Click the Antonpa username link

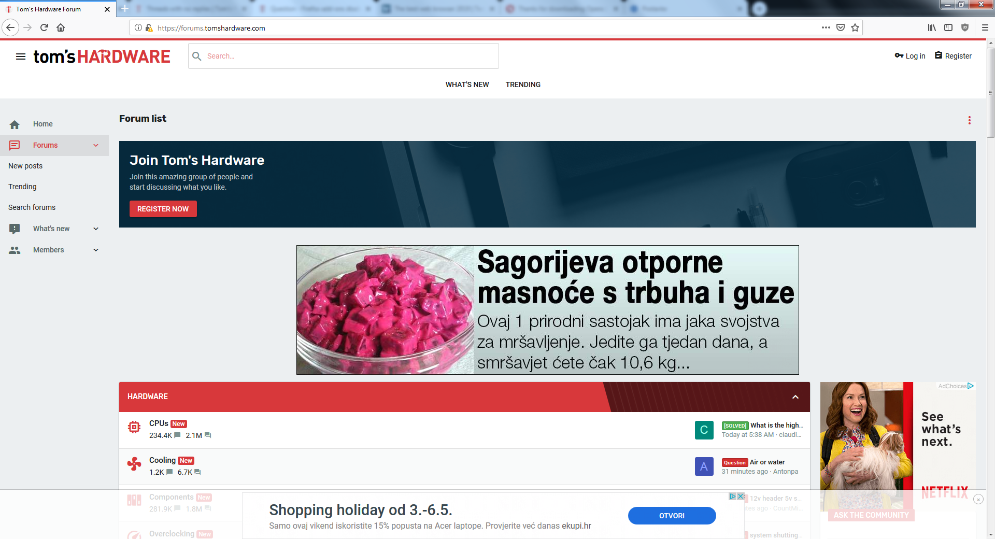[786, 472]
